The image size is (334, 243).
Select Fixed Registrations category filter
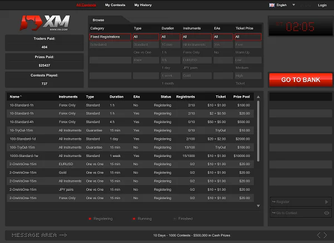click(110, 37)
